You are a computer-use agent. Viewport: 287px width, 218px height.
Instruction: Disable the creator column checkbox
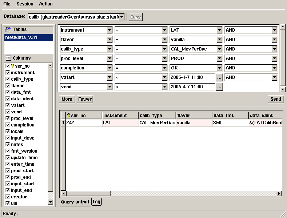(8, 197)
